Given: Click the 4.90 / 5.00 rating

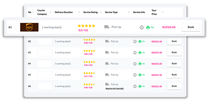Looking at the screenshot, I should coord(88,65).
